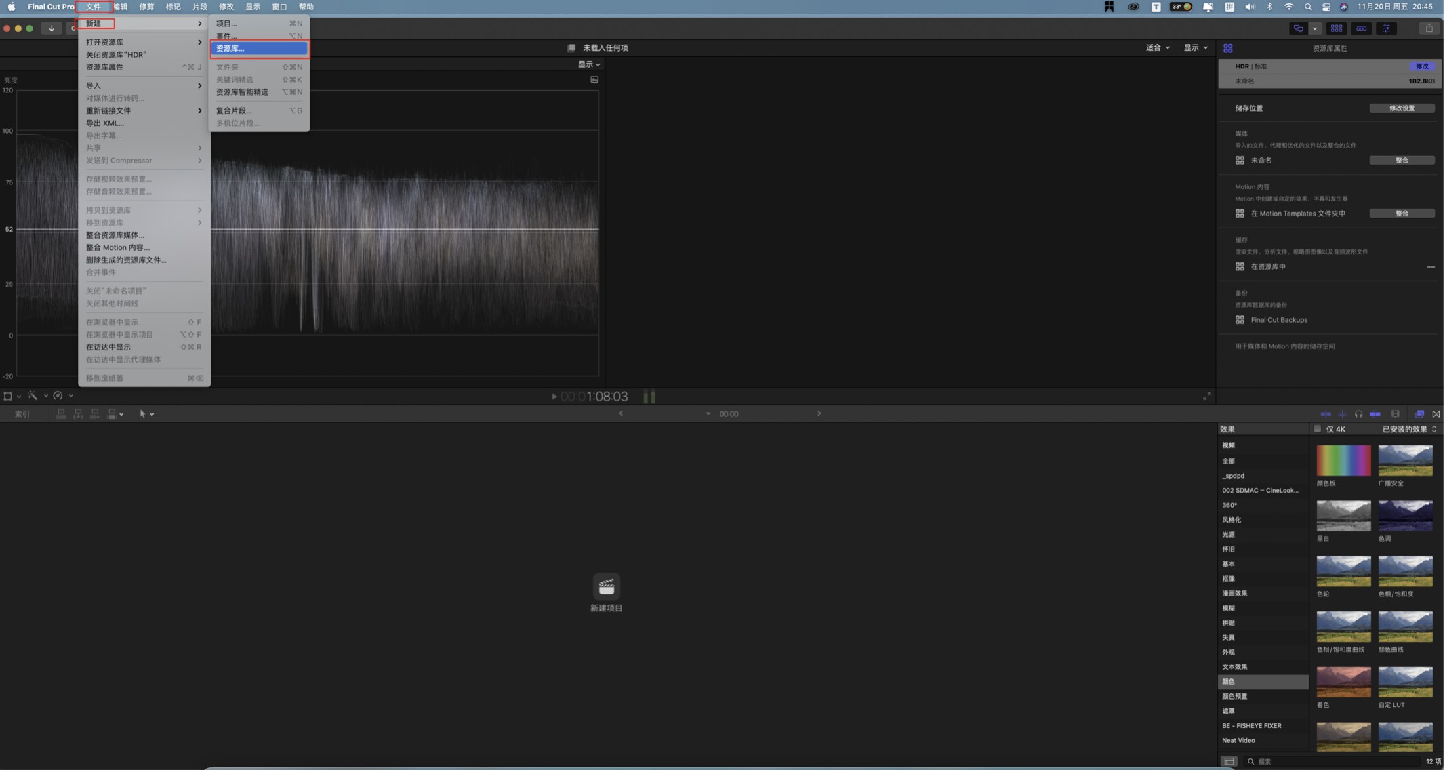Image resolution: width=1445 pixels, height=770 pixels.
Task: Click the magic wand enhancements icon
Action: [x=33, y=396]
